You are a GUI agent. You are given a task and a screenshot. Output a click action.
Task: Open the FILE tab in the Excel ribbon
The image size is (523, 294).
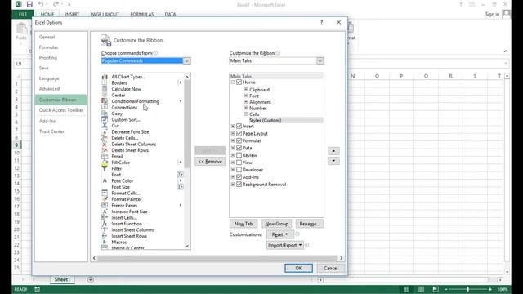point(23,15)
